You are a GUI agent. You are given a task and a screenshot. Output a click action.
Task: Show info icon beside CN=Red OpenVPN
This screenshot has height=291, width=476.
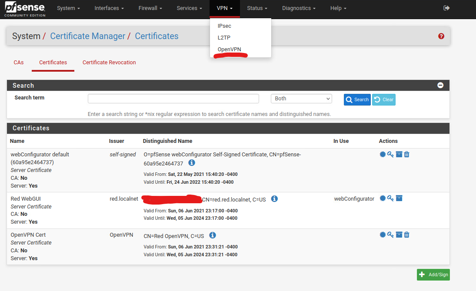pyautogui.click(x=213, y=235)
